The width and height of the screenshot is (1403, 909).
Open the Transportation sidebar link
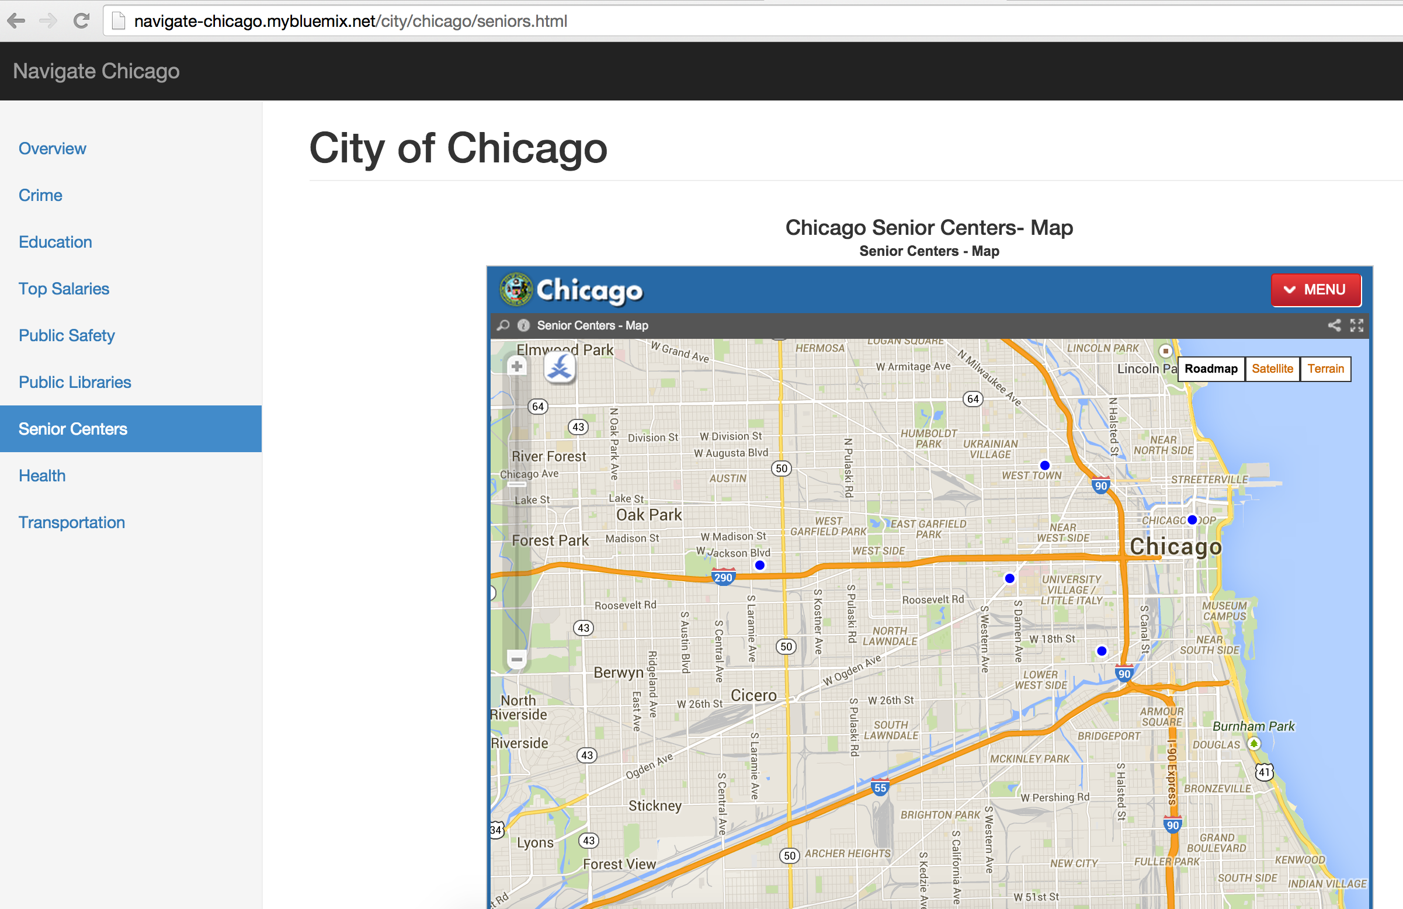point(71,522)
